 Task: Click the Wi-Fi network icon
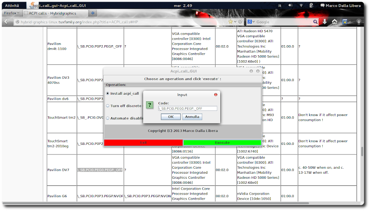tap(301, 5)
